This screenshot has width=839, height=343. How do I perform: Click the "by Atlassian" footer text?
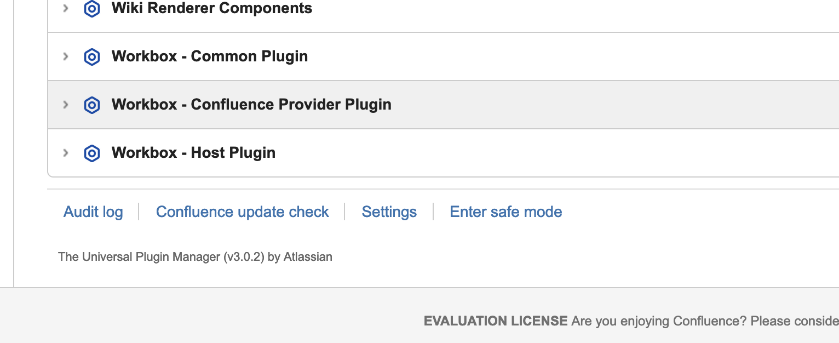(x=300, y=257)
